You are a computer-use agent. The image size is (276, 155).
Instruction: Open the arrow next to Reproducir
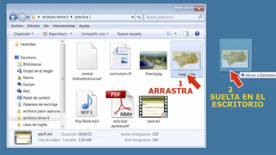pos(71,34)
